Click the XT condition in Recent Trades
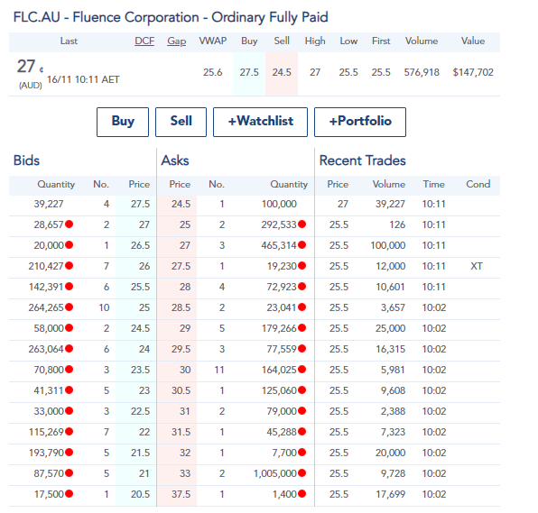538x513 pixels. pos(477,266)
